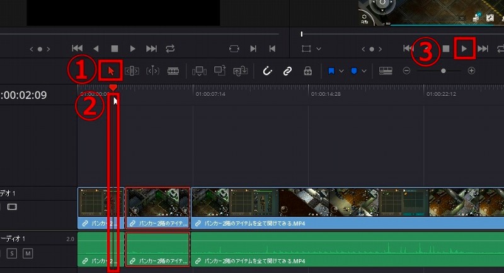
Task: Click the Overwrite Clip toolbar icon
Action: 220,71
